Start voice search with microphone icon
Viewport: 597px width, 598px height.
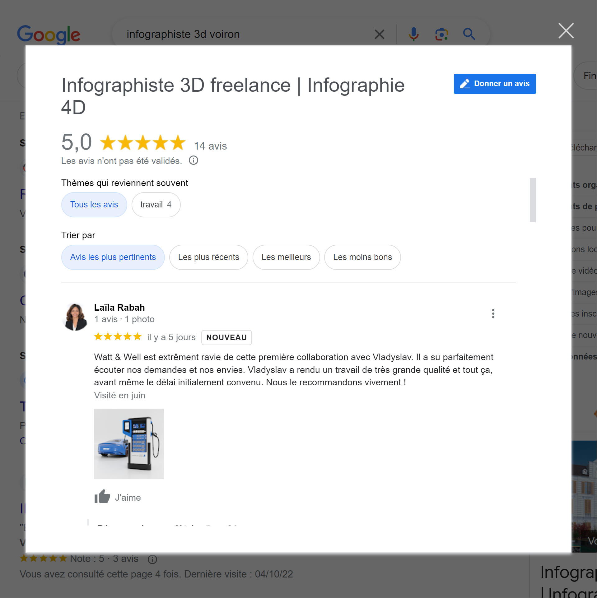point(413,34)
